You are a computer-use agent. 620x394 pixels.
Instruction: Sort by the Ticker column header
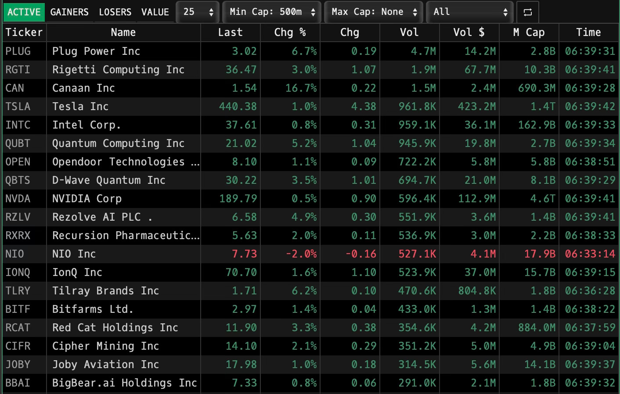coord(24,32)
